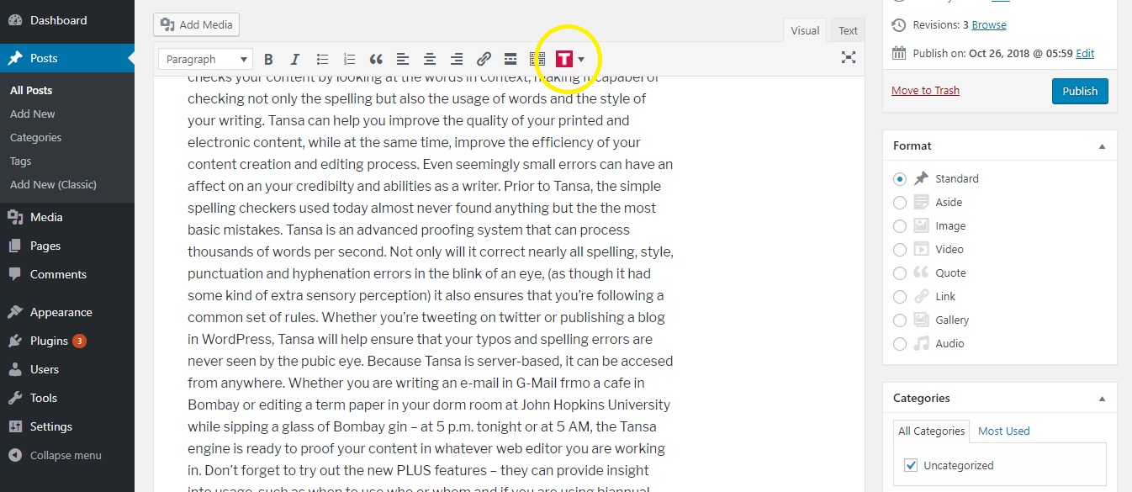Open the Settings menu
The image size is (1132, 492).
pyautogui.click(x=67, y=426)
